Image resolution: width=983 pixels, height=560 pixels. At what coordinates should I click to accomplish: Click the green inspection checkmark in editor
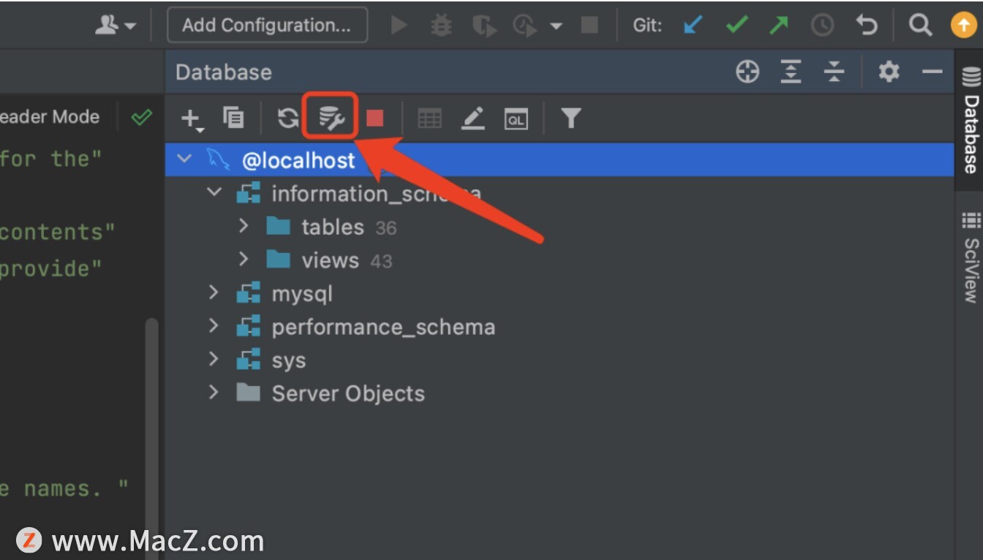(x=142, y=117)
